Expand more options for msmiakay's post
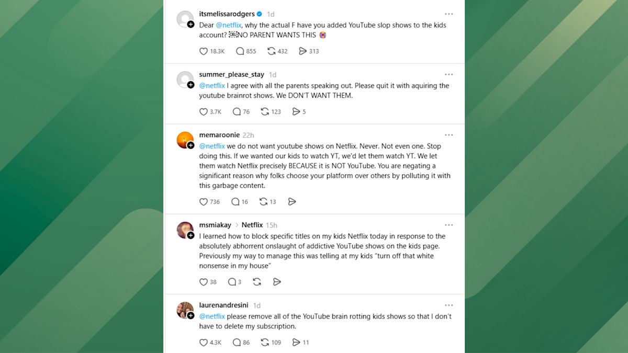Screen dimensions: 628x353 (449, 225)
